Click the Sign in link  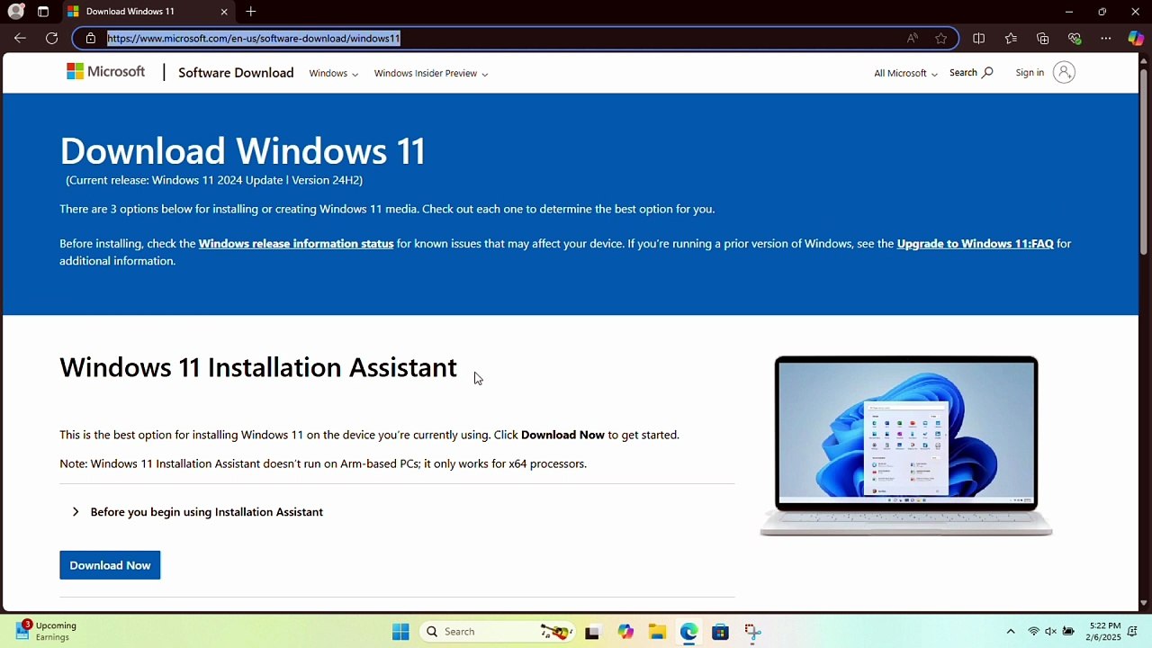click(x=1030, y=72)
